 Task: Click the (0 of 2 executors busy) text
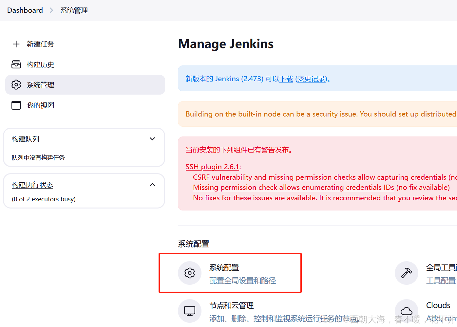point(44,199)
